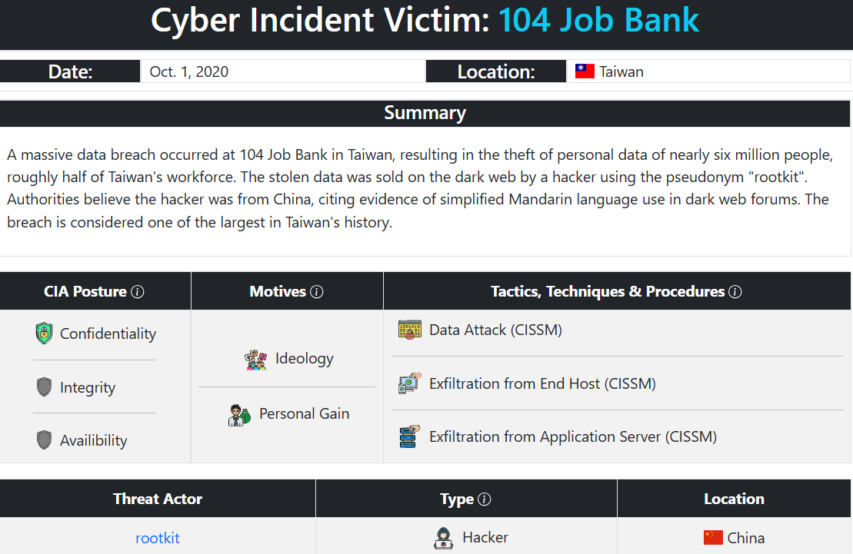853x554 pixels.
Task: Open the Type column info tooltip
Action: click(486, 498)
